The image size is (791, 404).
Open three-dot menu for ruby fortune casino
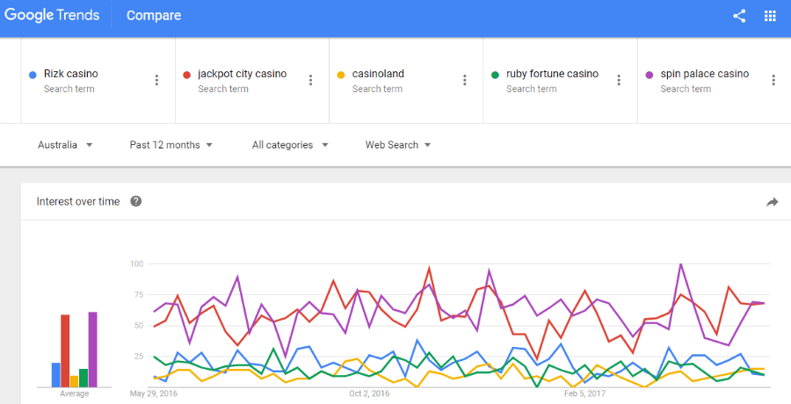tap(619, 80)
